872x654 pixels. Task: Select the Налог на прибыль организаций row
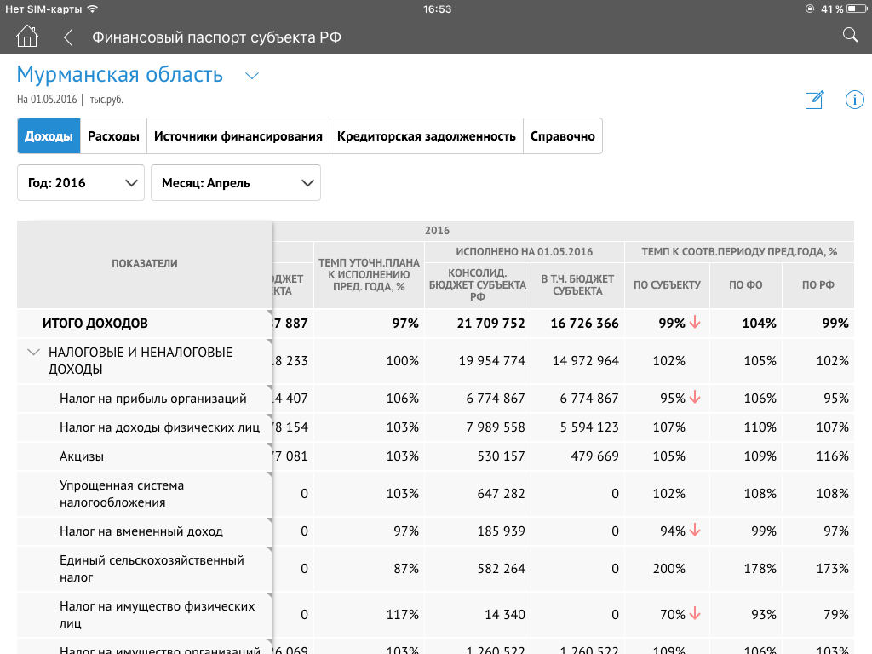coord(153,399)
